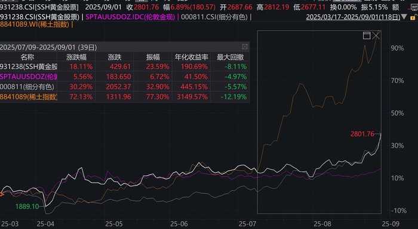Click the -8.11% max drawdown value

(x=236, y=67)
